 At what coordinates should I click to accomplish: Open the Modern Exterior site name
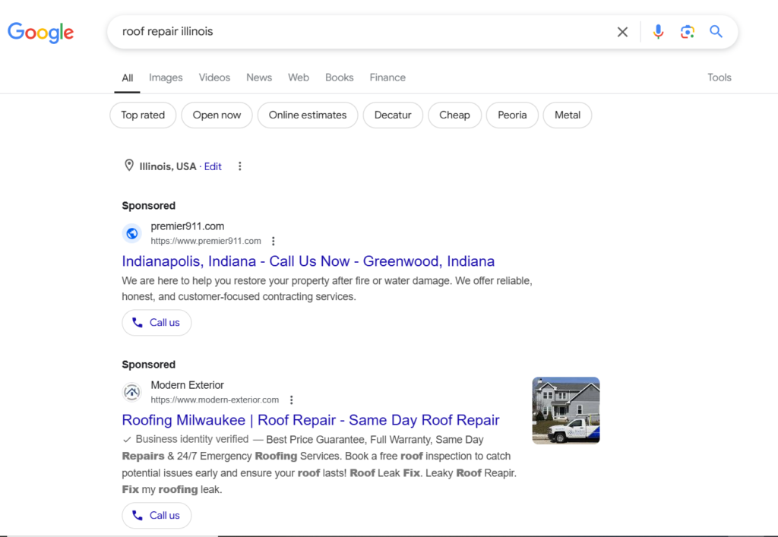188,385
